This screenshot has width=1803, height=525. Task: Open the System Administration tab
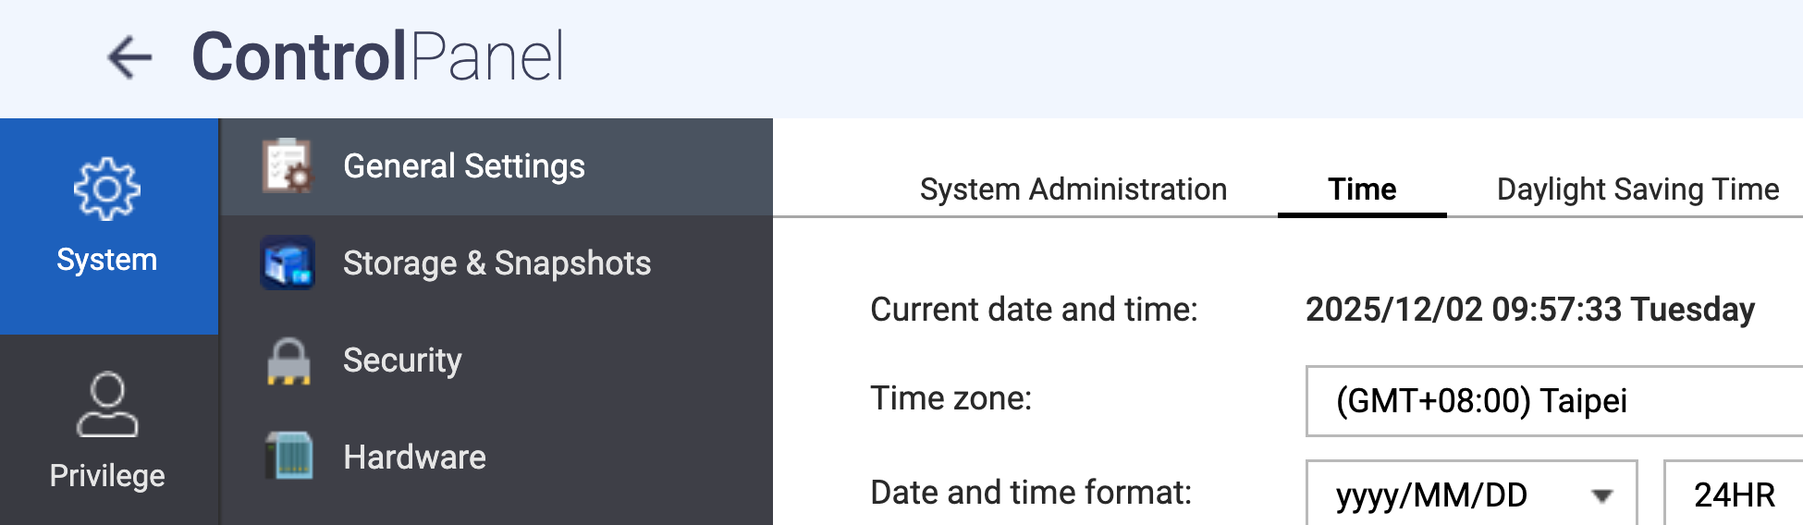(x=1073, y=189)
